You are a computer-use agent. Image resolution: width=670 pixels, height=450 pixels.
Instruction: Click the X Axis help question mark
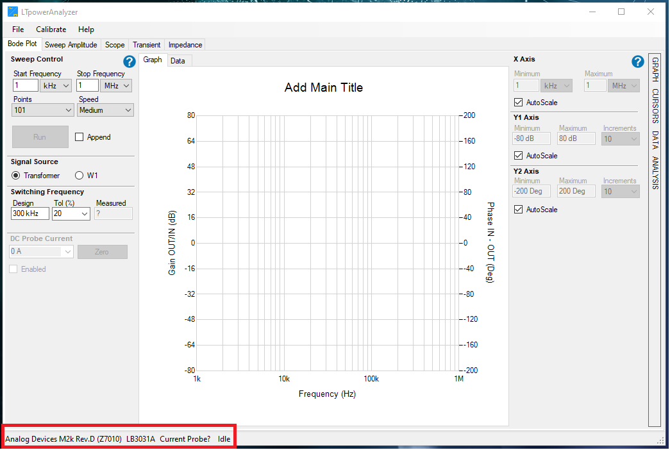point(637,62)
